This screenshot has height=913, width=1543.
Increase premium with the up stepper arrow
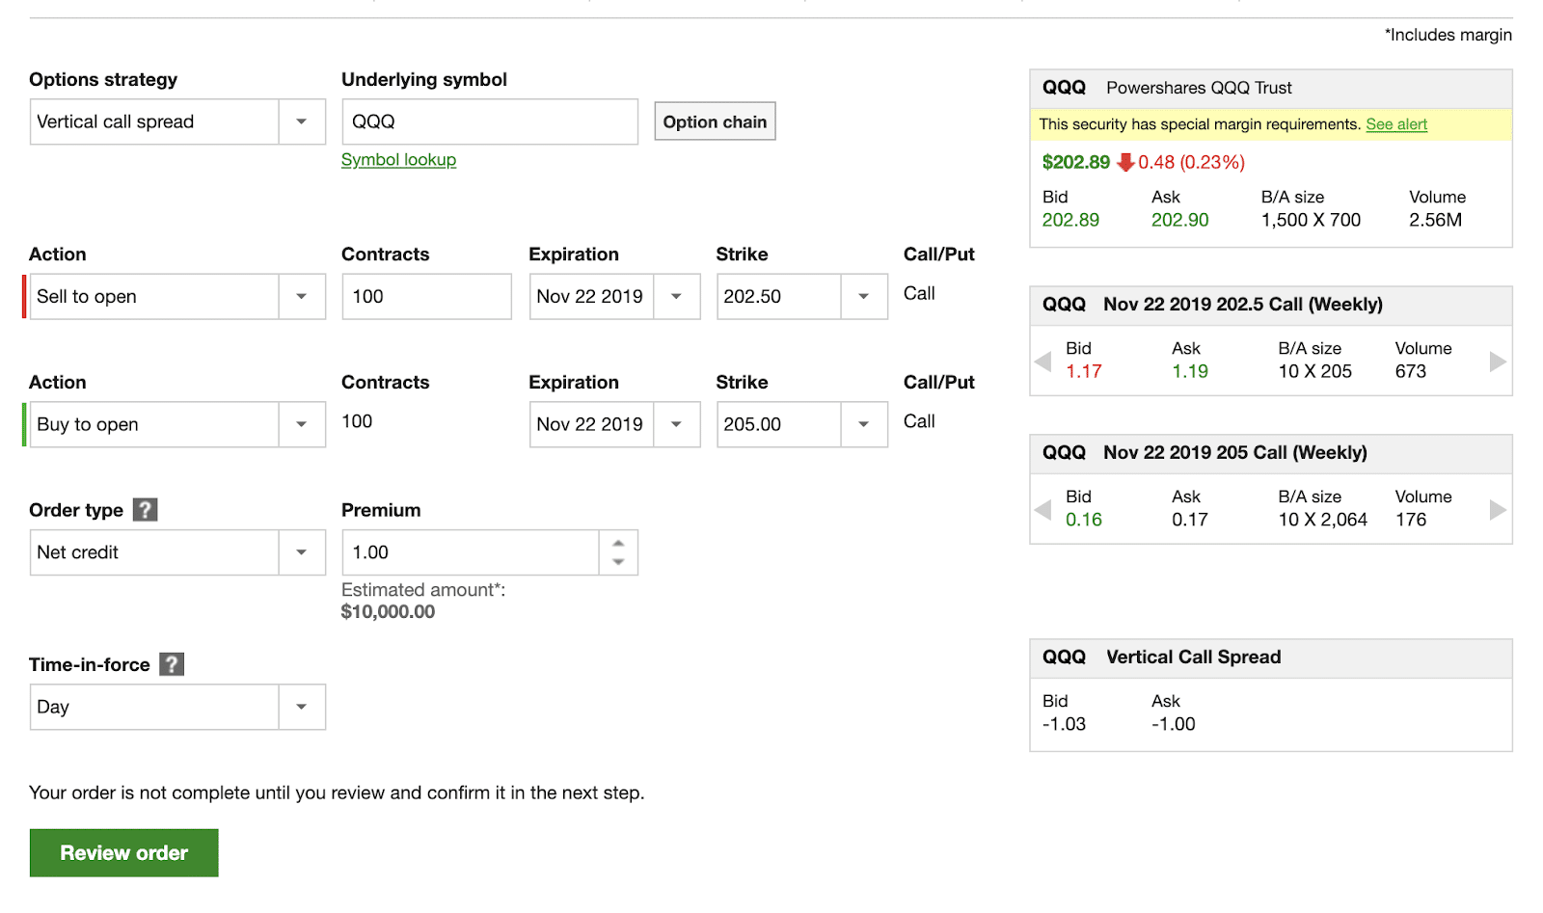coord(618,543)
